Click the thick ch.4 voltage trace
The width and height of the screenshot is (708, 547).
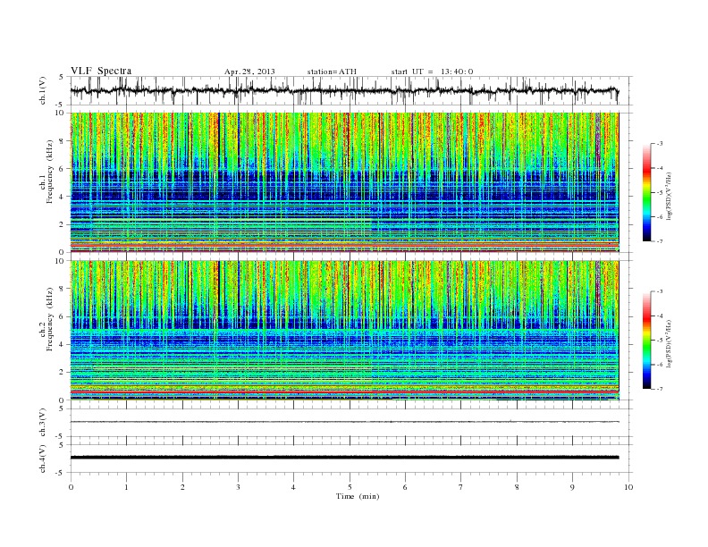click(x=344, y=458)
